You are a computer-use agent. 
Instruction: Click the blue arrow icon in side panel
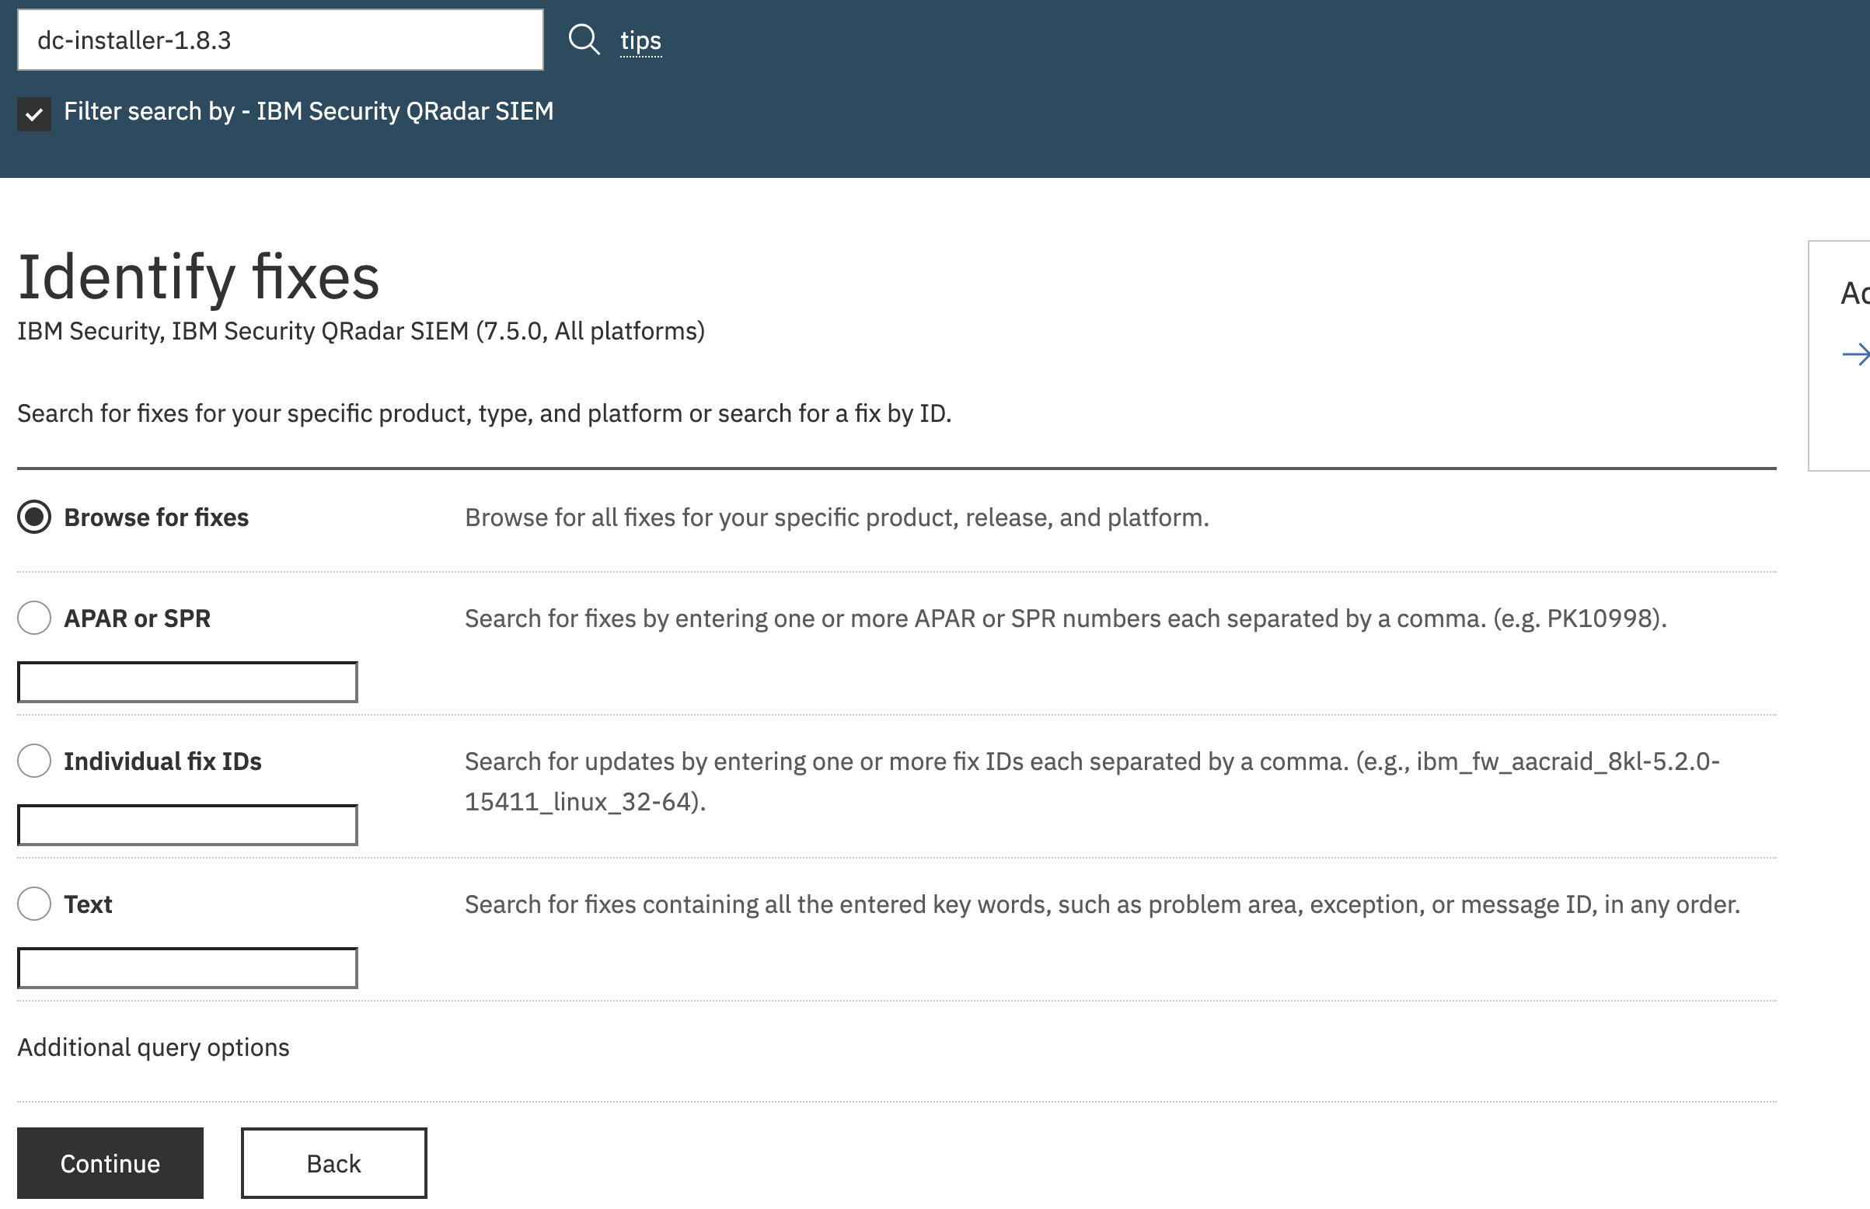tap(1856, 355)
